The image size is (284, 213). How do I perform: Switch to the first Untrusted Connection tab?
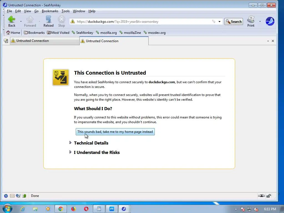tap(45, 41)
